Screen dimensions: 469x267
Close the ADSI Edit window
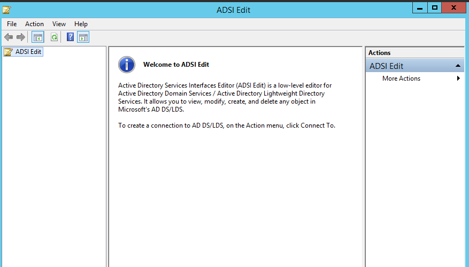pos(453,8)
